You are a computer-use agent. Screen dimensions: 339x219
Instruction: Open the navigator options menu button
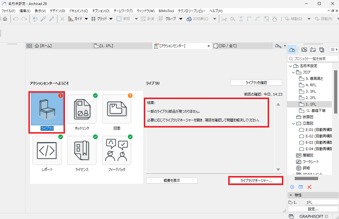[333, 50]
